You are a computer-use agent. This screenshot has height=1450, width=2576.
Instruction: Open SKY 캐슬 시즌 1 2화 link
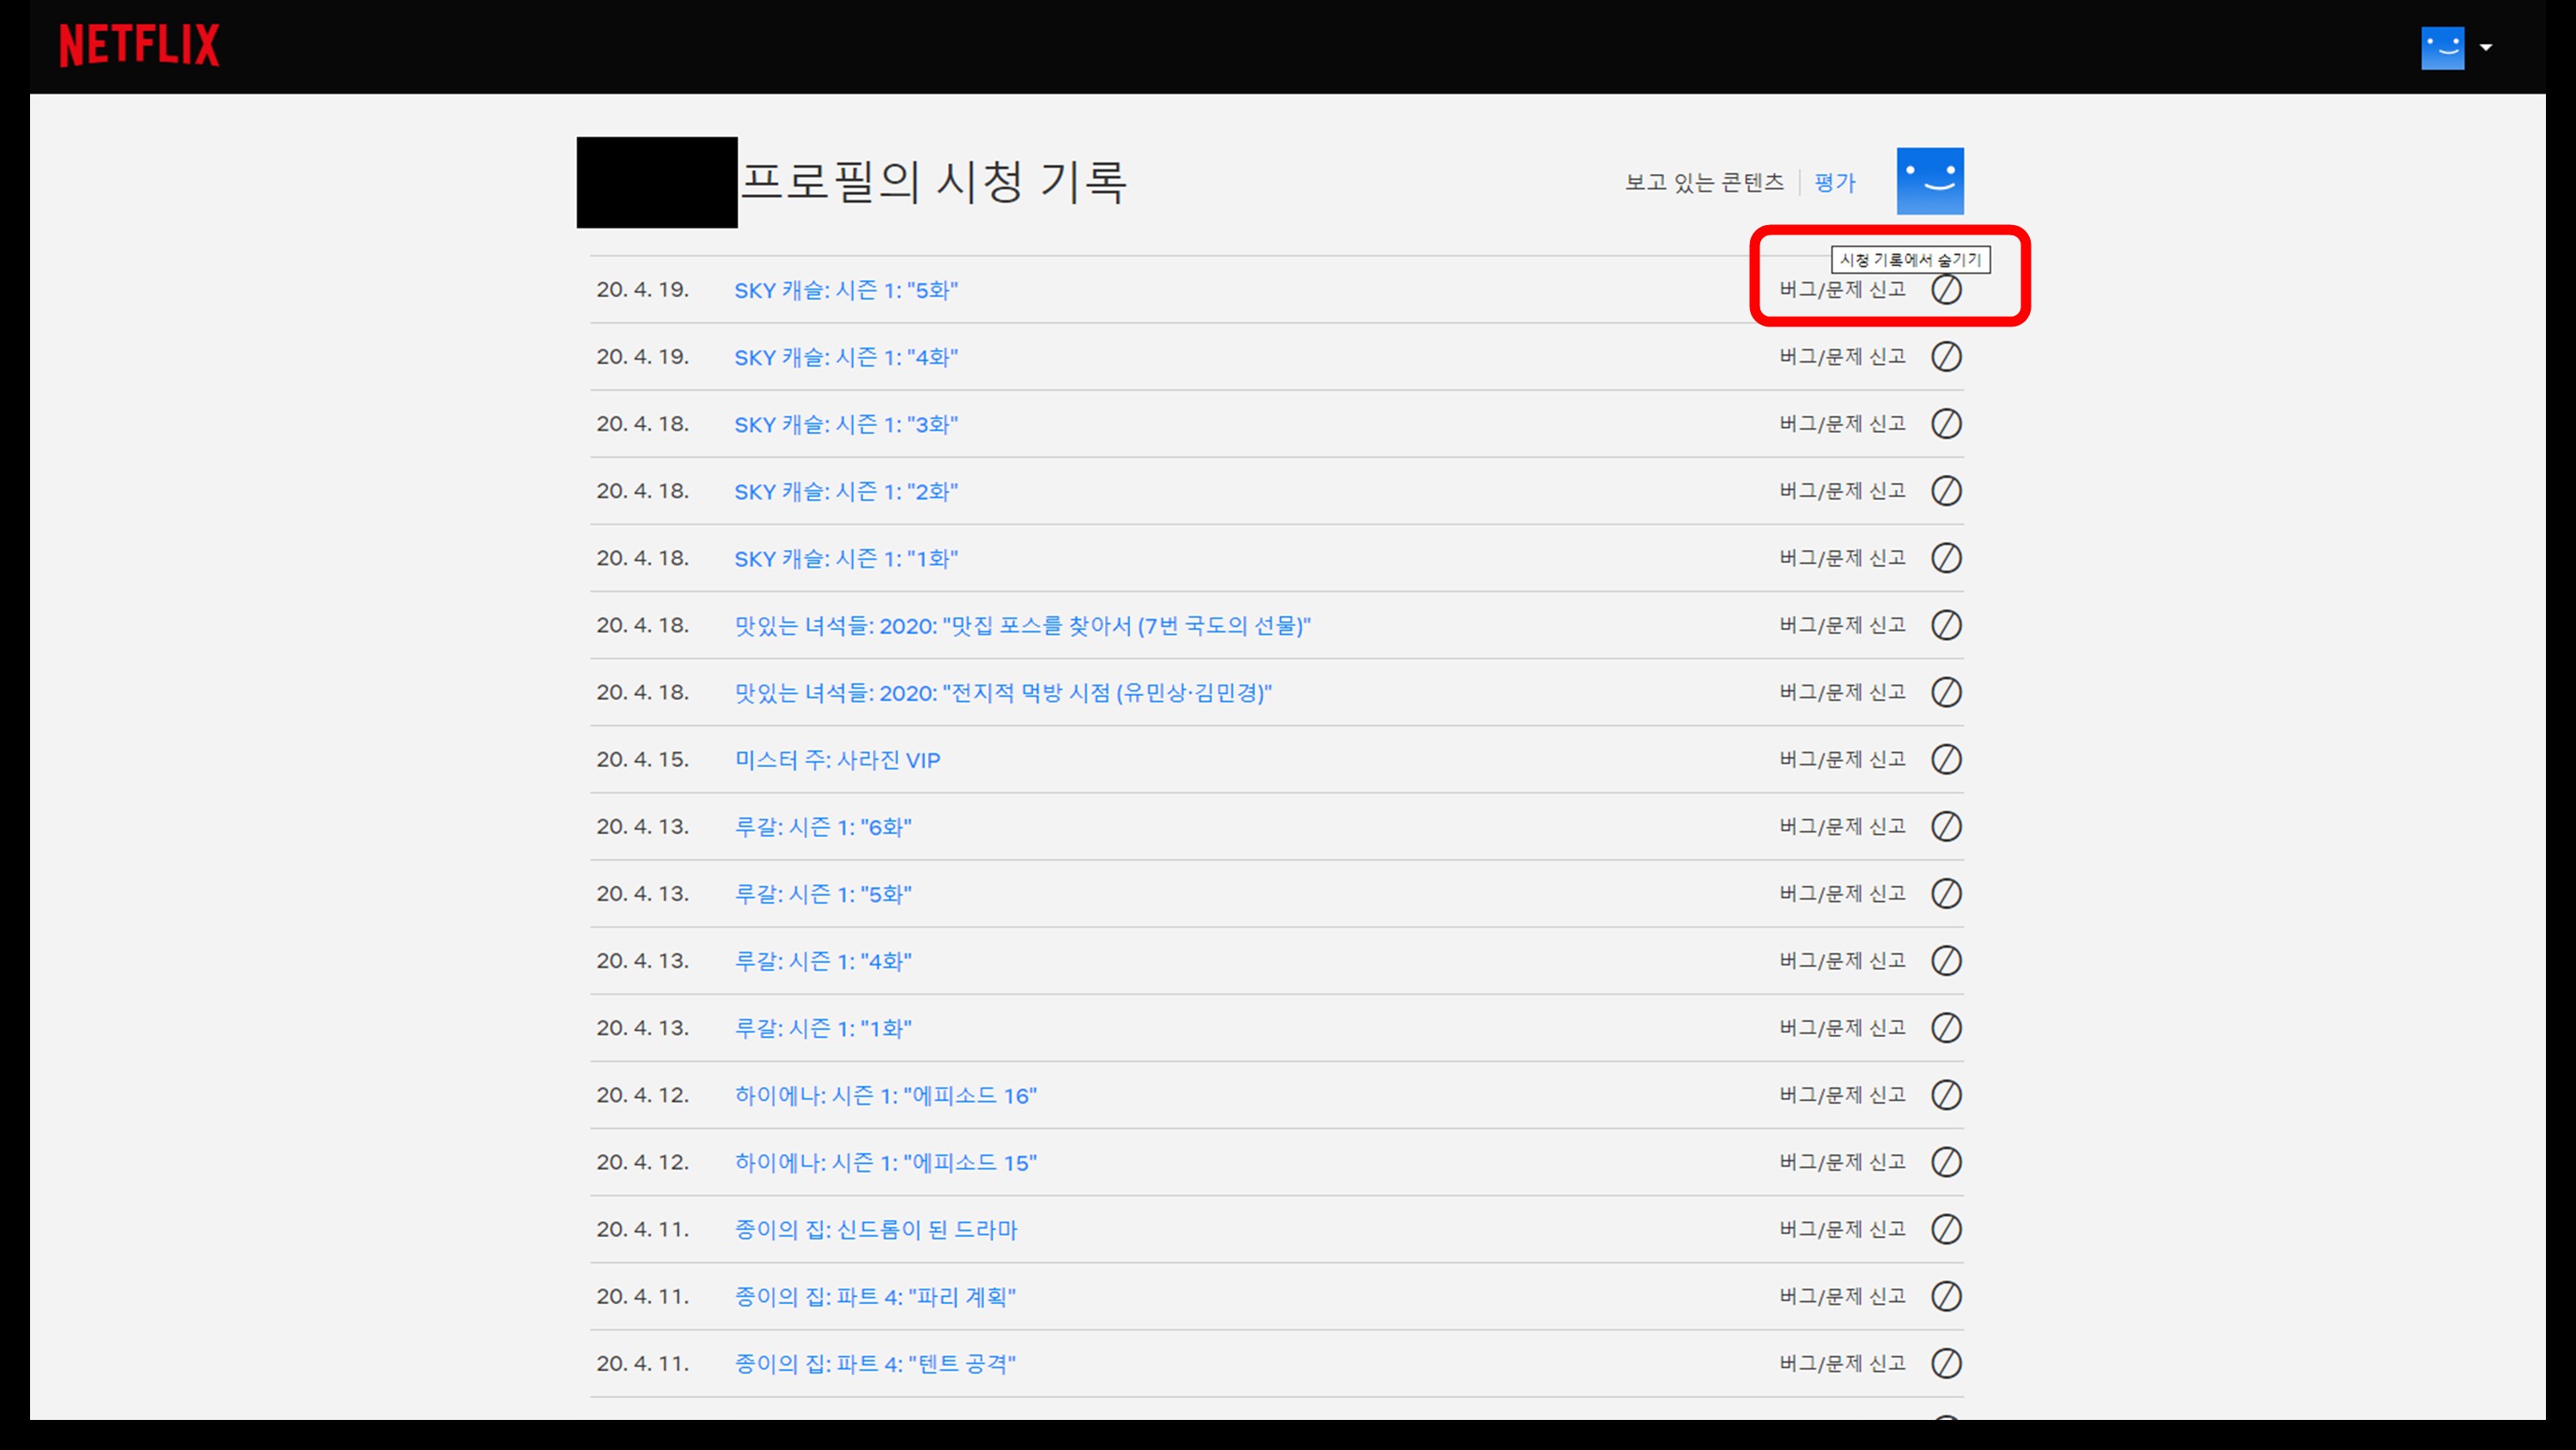point(845,491)
